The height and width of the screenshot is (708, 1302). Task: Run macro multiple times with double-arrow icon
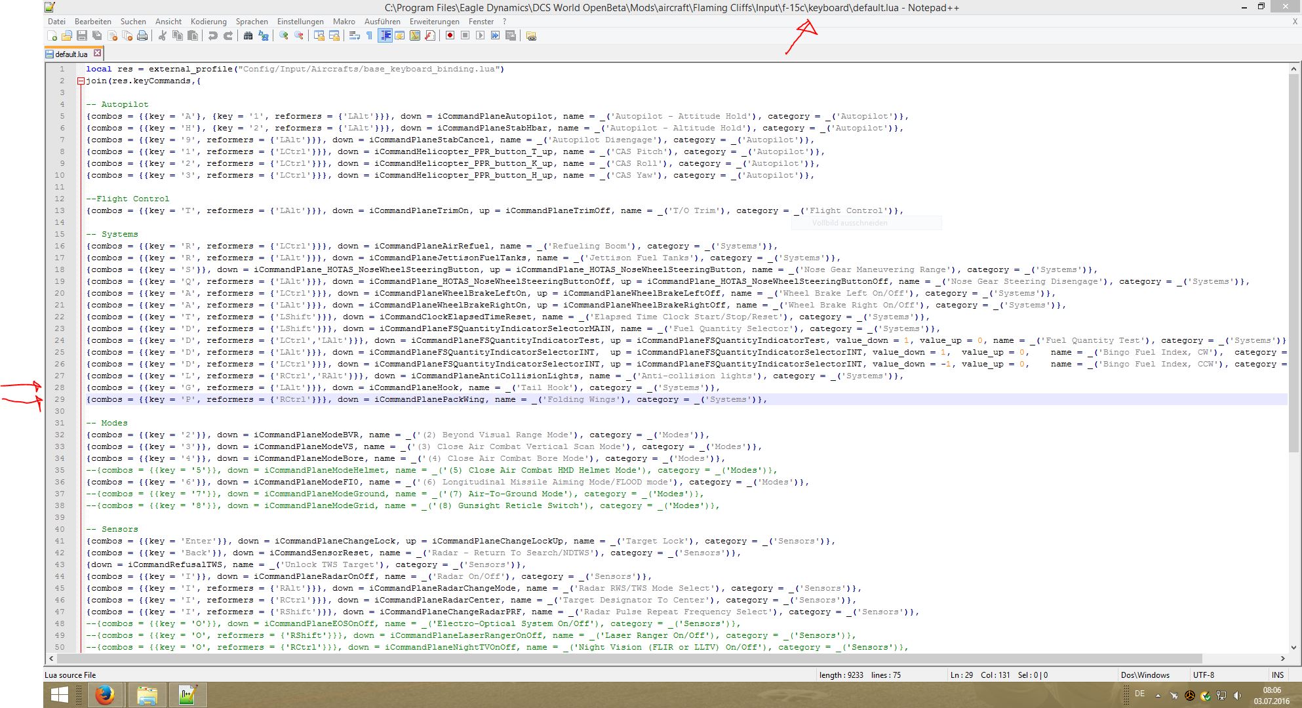click(495, 36)
